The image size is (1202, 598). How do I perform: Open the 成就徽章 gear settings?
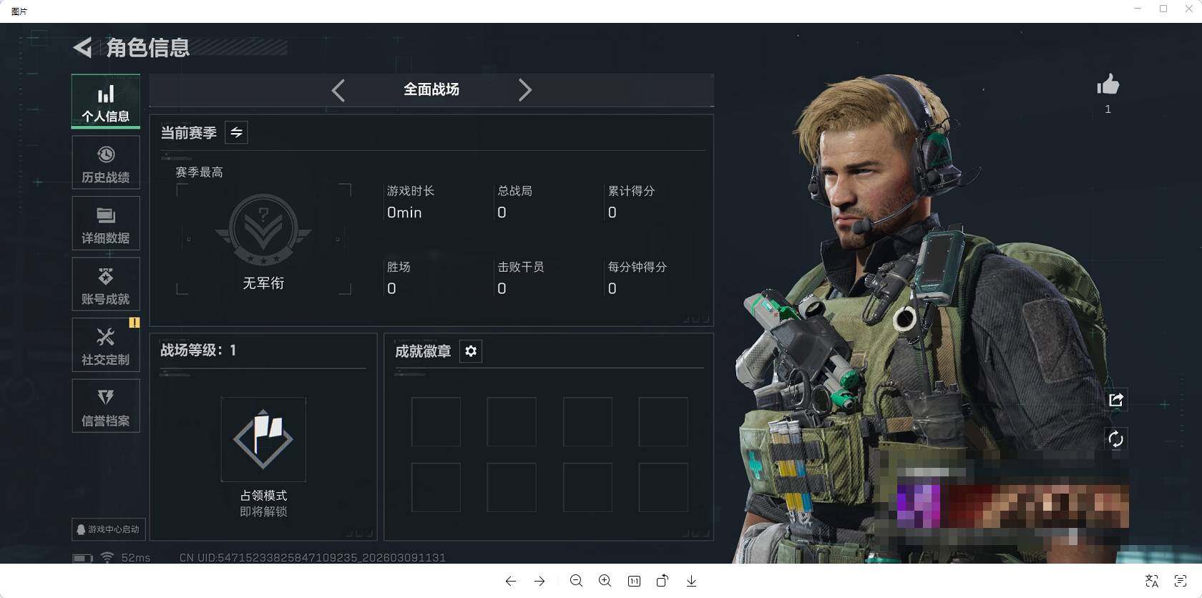pos(471,351)
